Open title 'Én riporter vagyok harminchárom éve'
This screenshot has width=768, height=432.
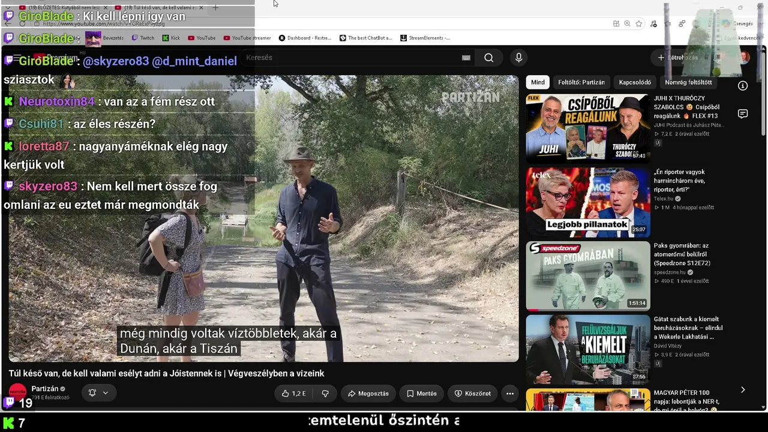pos(679,181)
